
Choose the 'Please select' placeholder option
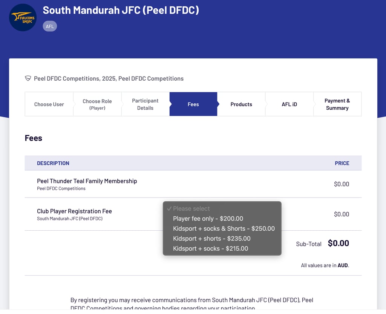tap(191, 208)
